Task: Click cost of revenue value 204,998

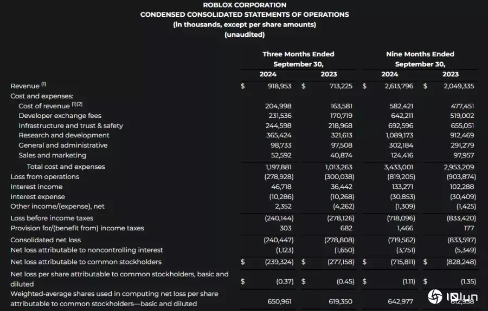Action: [278, 106]
